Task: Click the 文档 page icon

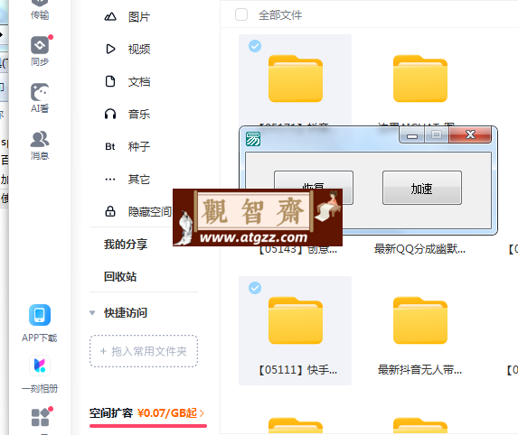Action: click(110, 81)
